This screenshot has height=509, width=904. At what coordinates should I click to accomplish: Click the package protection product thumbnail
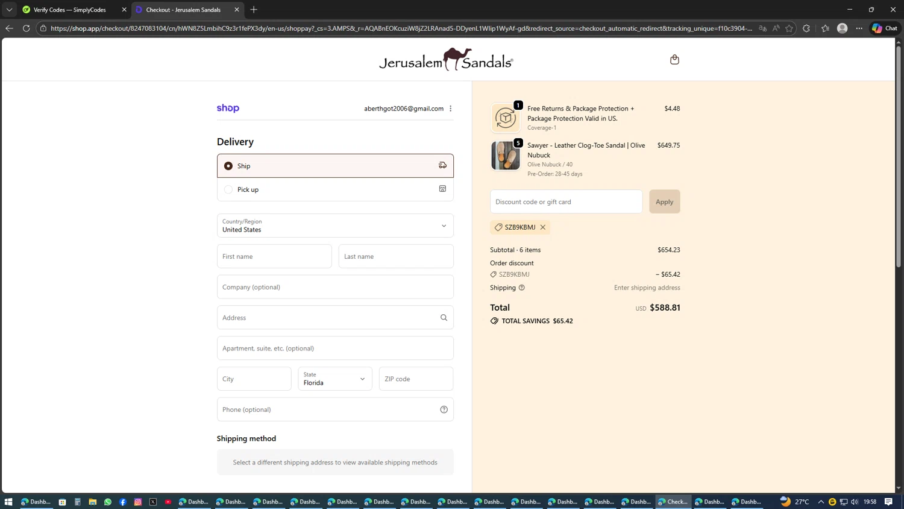point(506,118)
